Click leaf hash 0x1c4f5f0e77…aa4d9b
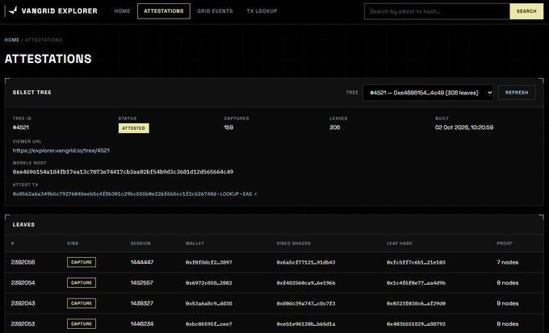 pos(416,283)
